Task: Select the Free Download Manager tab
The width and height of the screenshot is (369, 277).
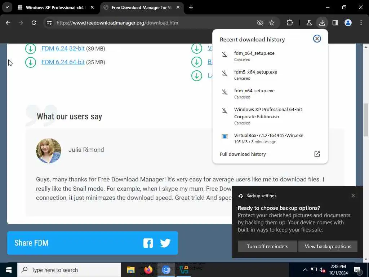Action: 141,8
